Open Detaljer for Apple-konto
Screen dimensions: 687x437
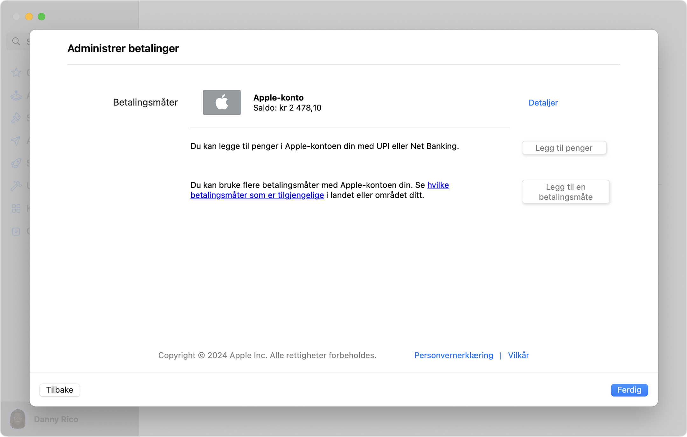(x=543, y=103)
